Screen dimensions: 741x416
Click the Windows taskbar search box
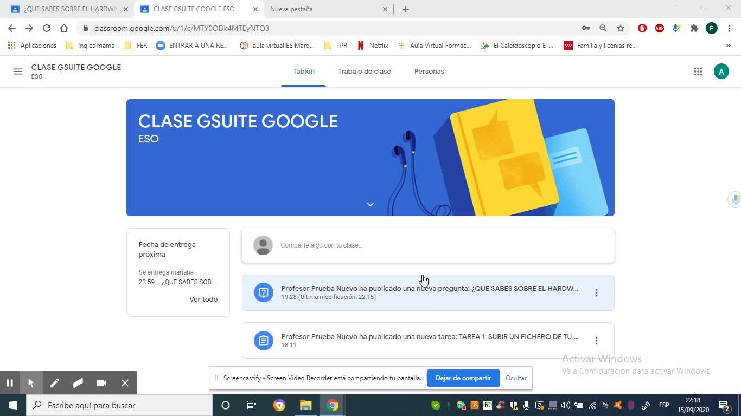(119, 405)
